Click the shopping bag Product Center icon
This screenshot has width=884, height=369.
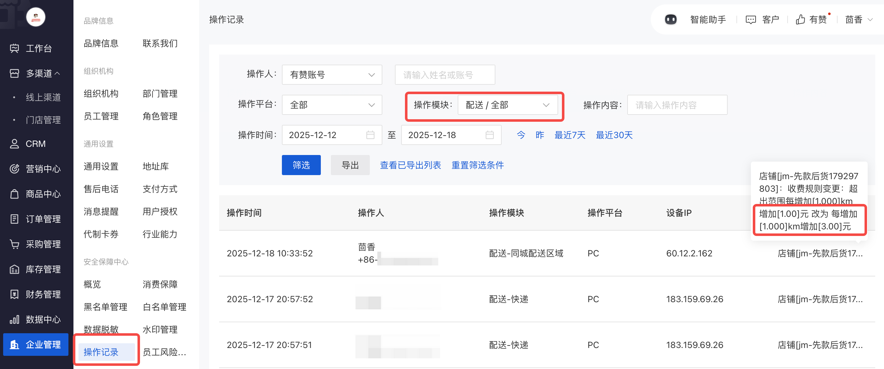click(x=14, y=194)
